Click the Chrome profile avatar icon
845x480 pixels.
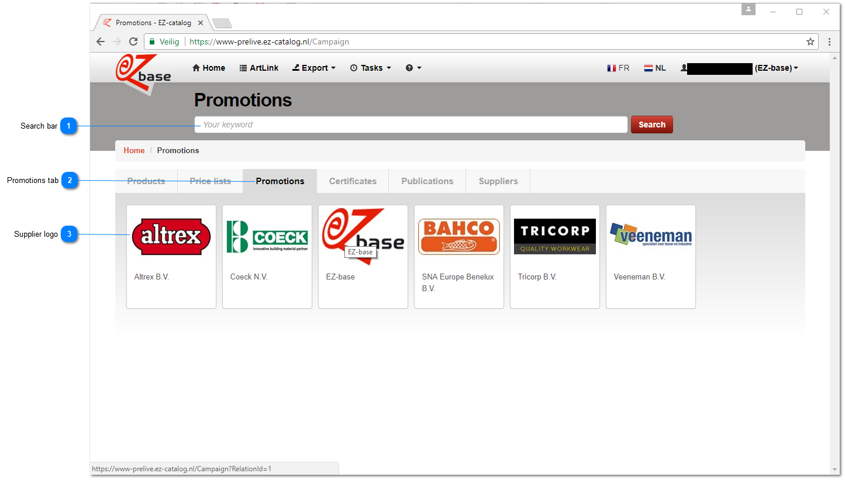749,9
